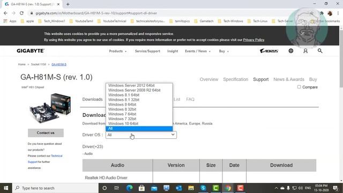
Task: Open the user account icon
Action: point(305,51)
